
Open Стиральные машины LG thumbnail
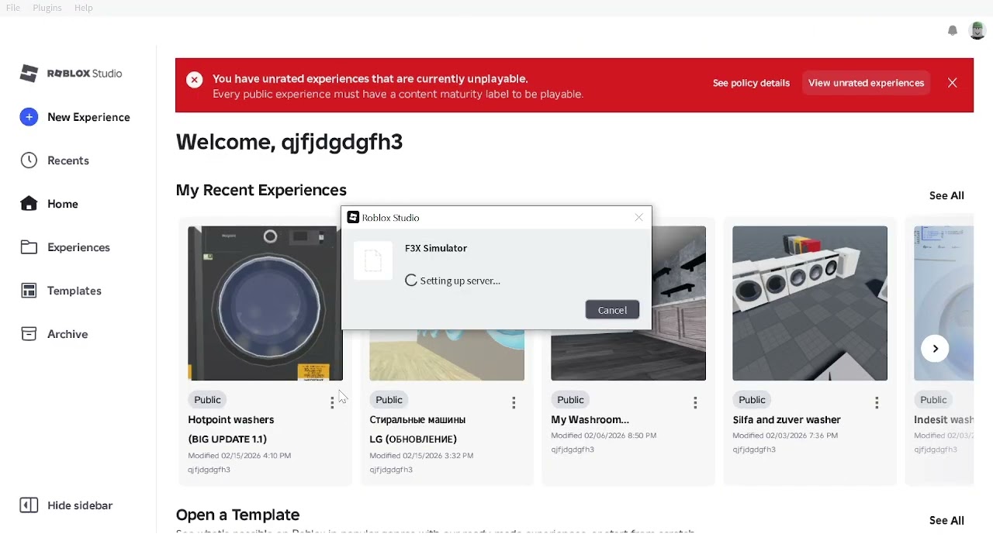447,355
